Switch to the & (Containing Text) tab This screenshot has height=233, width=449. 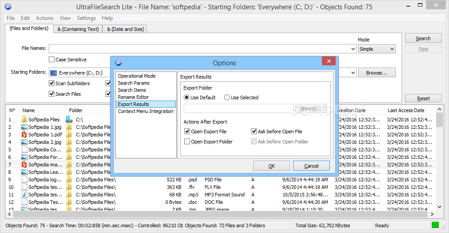(78, 29)
